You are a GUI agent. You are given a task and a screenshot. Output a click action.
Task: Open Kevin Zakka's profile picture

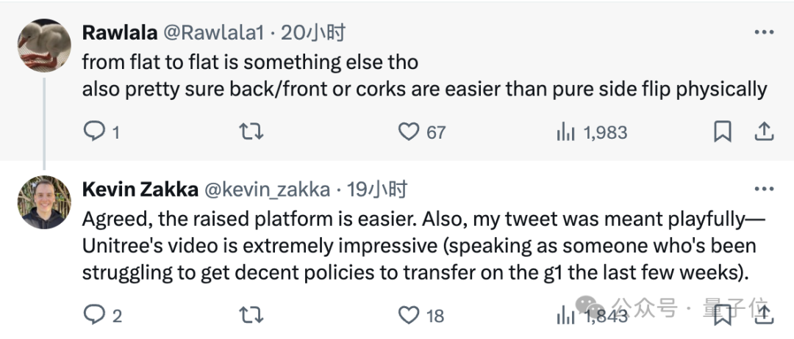[x=44, y=202]
